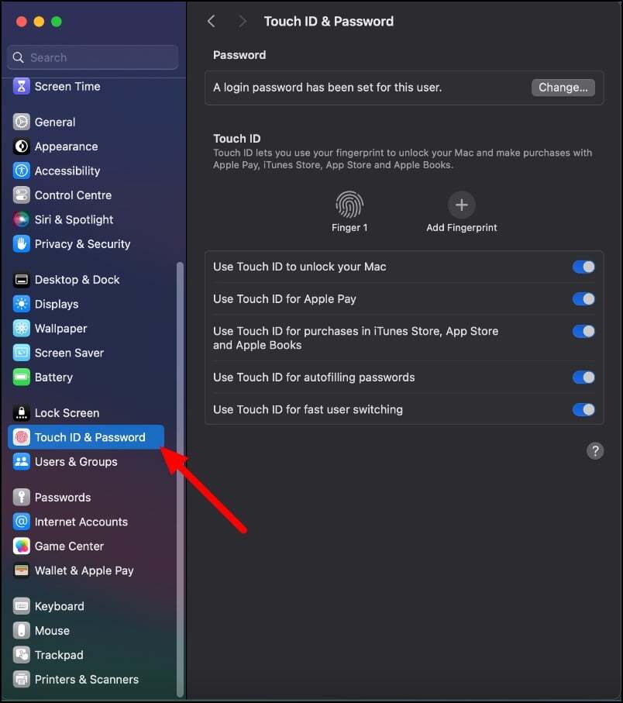Image resolution: width=623 pixels, height=703 pixels.
Task: Toggle Touch ID for autofilling passwords
Action: click(583, 377)
